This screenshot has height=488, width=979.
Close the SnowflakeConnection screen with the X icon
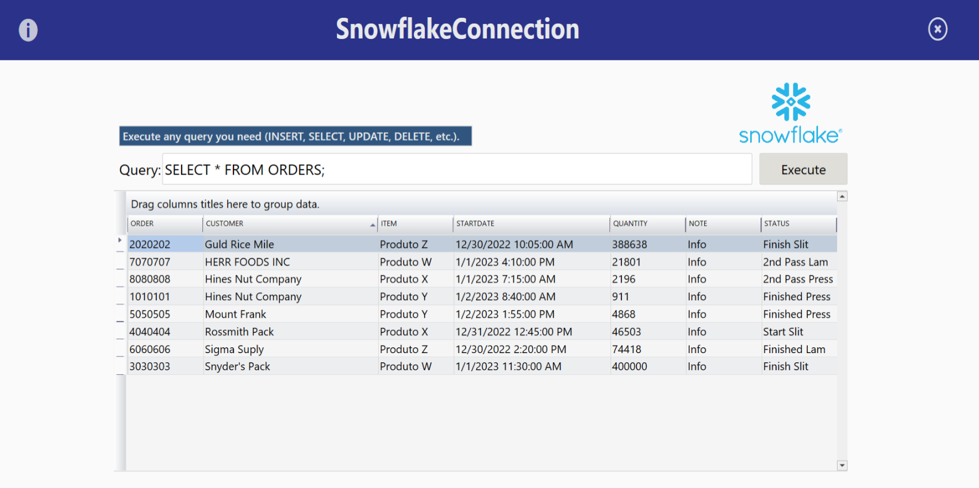[x=938, y=29]
